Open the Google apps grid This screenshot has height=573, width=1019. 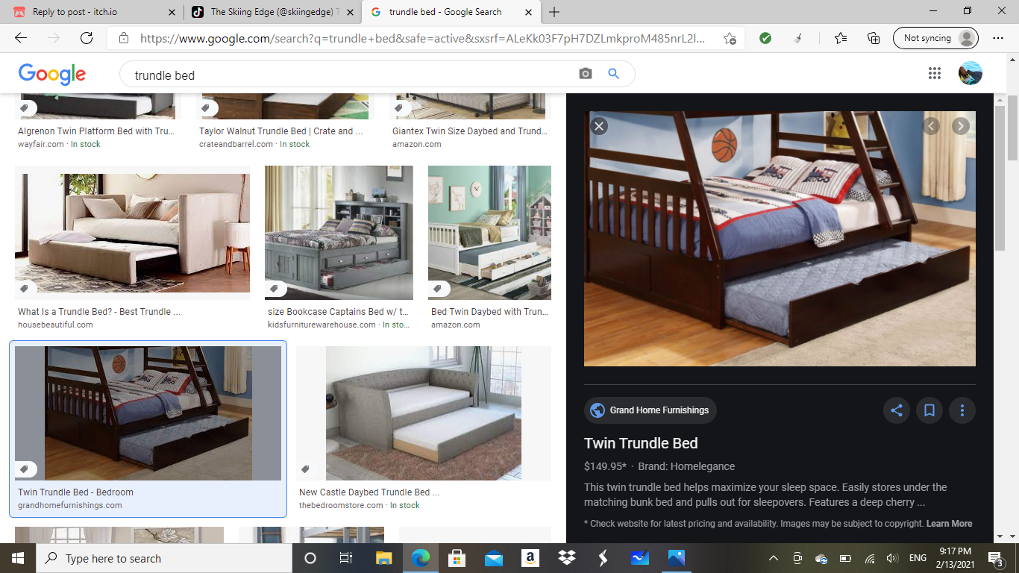[x=935, y=73]
